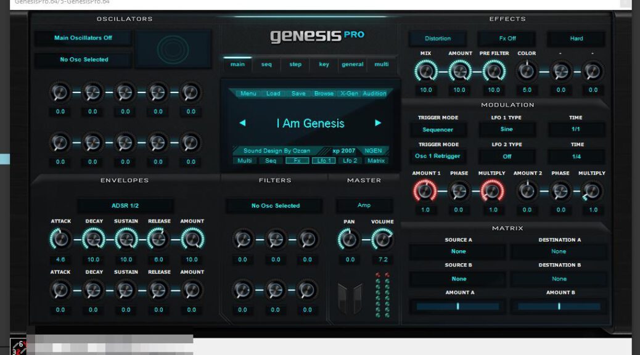
Task: Click the AMOUNT B matrix slider
Action: tap(559, 306)
